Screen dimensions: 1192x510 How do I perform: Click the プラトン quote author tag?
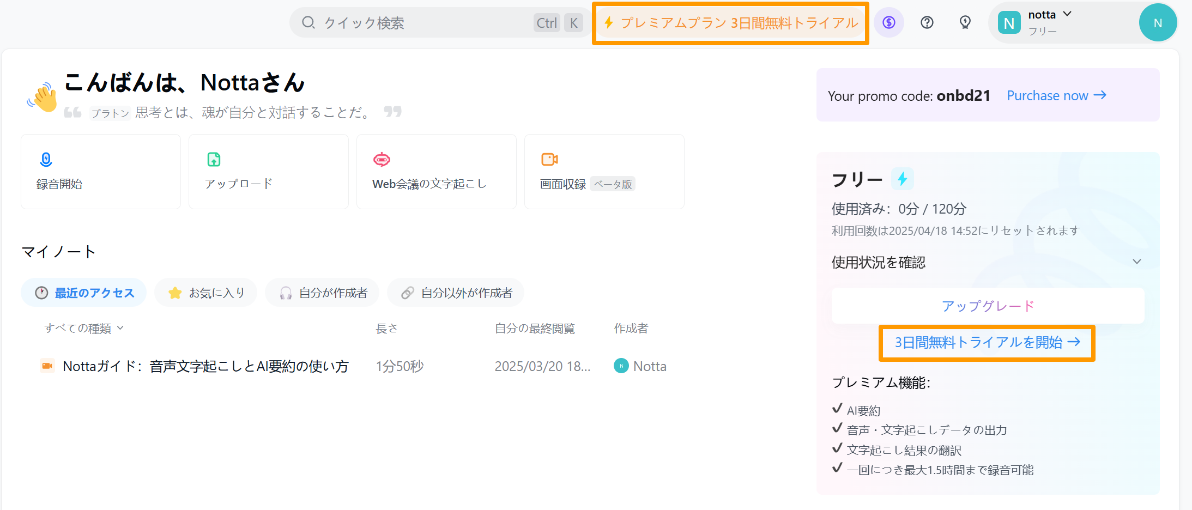tap(110, 113)
